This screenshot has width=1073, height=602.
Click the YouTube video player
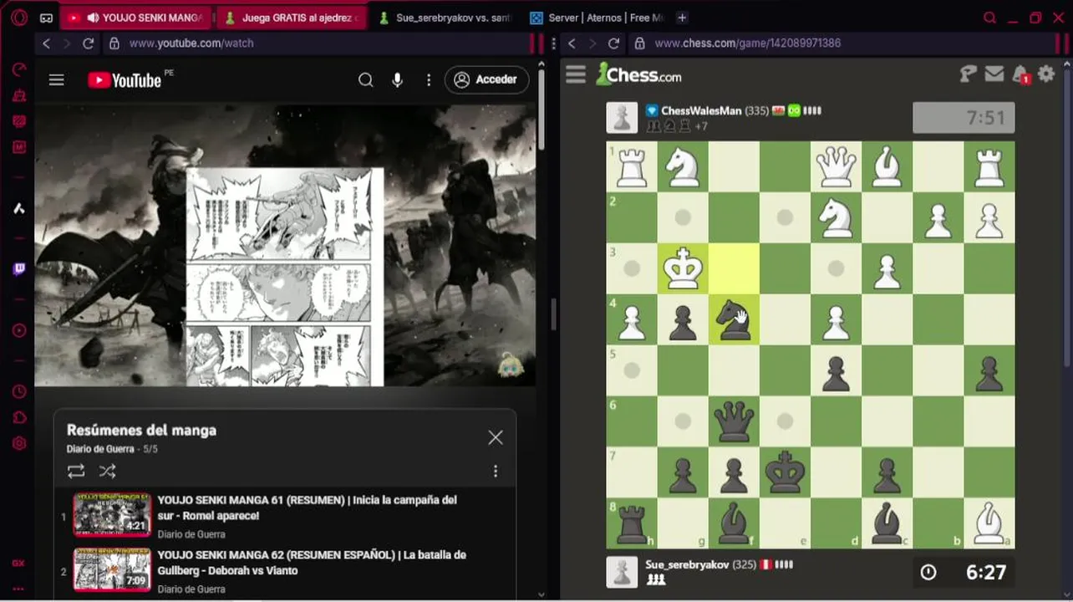tap(285, 246)
